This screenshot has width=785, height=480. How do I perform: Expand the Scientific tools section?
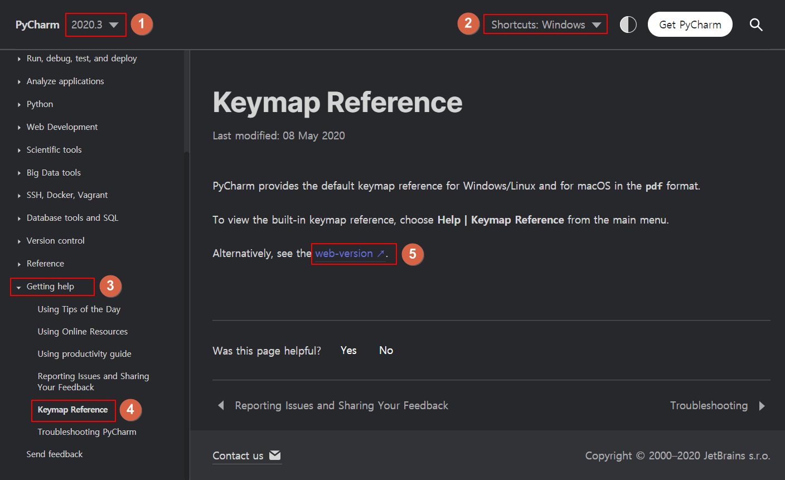(54, 150)
